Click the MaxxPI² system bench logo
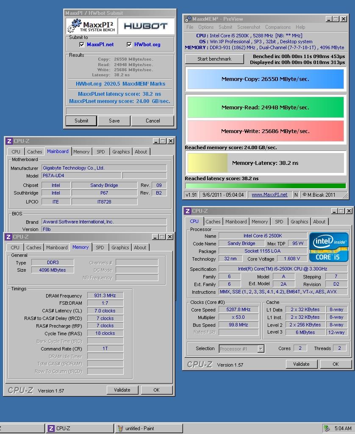The height and width of the screenshot is (434, 355). [x=92, y=26]
